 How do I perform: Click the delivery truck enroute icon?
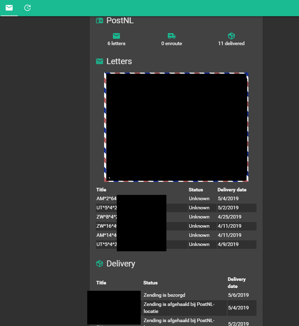(172, 36)
